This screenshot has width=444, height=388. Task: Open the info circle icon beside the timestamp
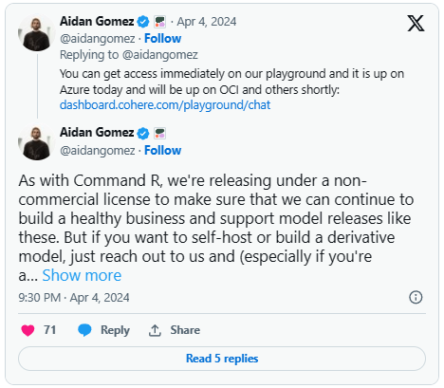pyautogui.click(x=416, y=297)
